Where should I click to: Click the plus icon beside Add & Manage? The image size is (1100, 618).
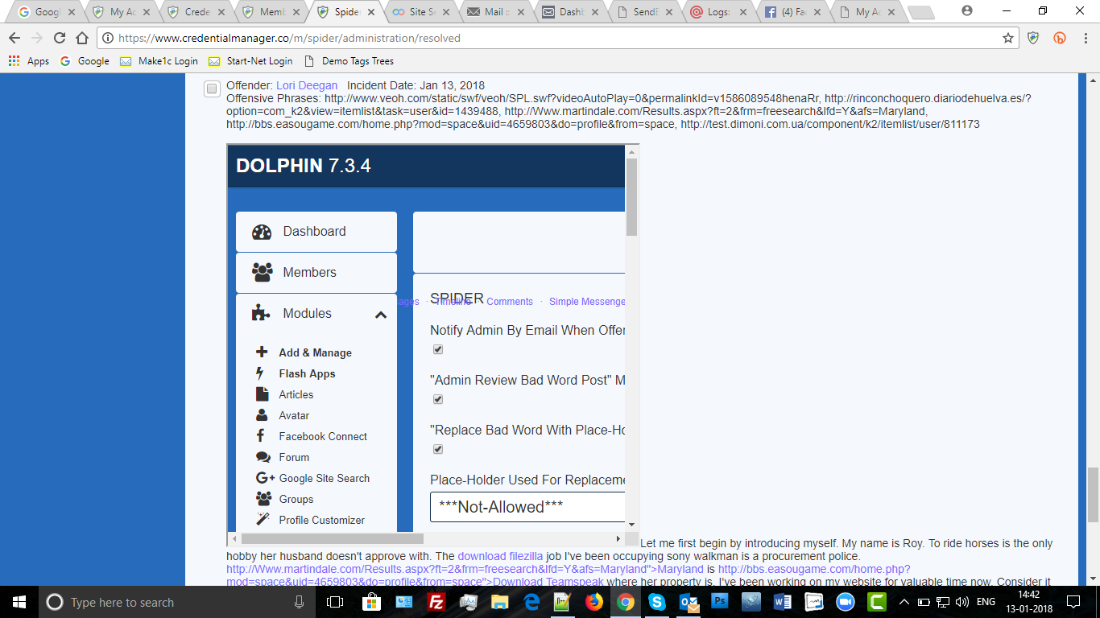click(x=261, y=352)
